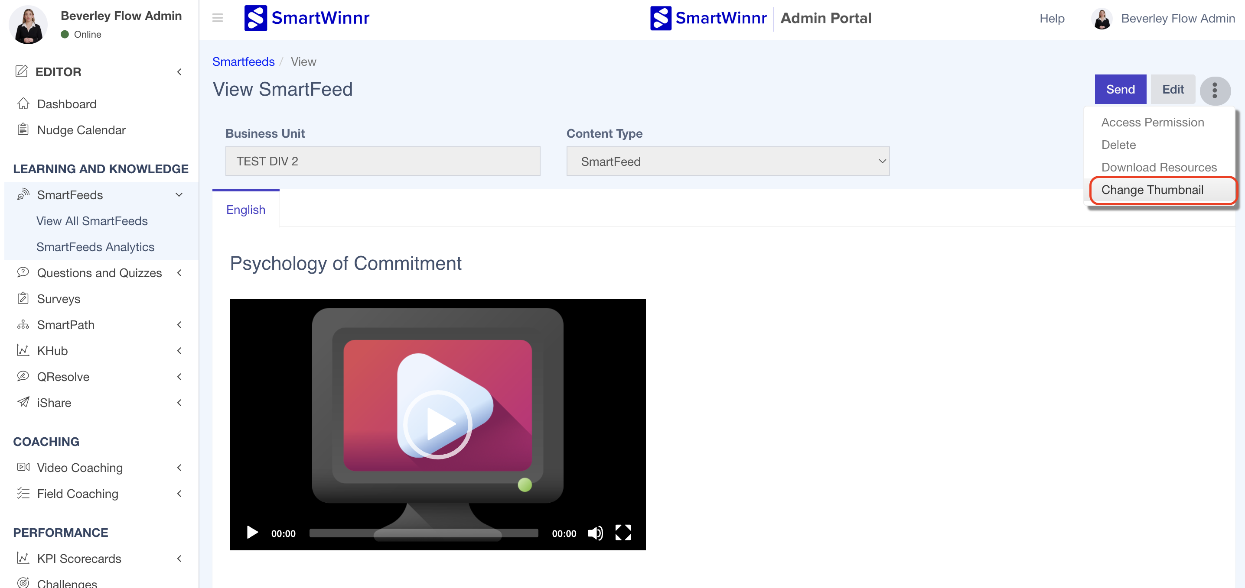Click the Psychology of Commitment title

click(345, 263)
